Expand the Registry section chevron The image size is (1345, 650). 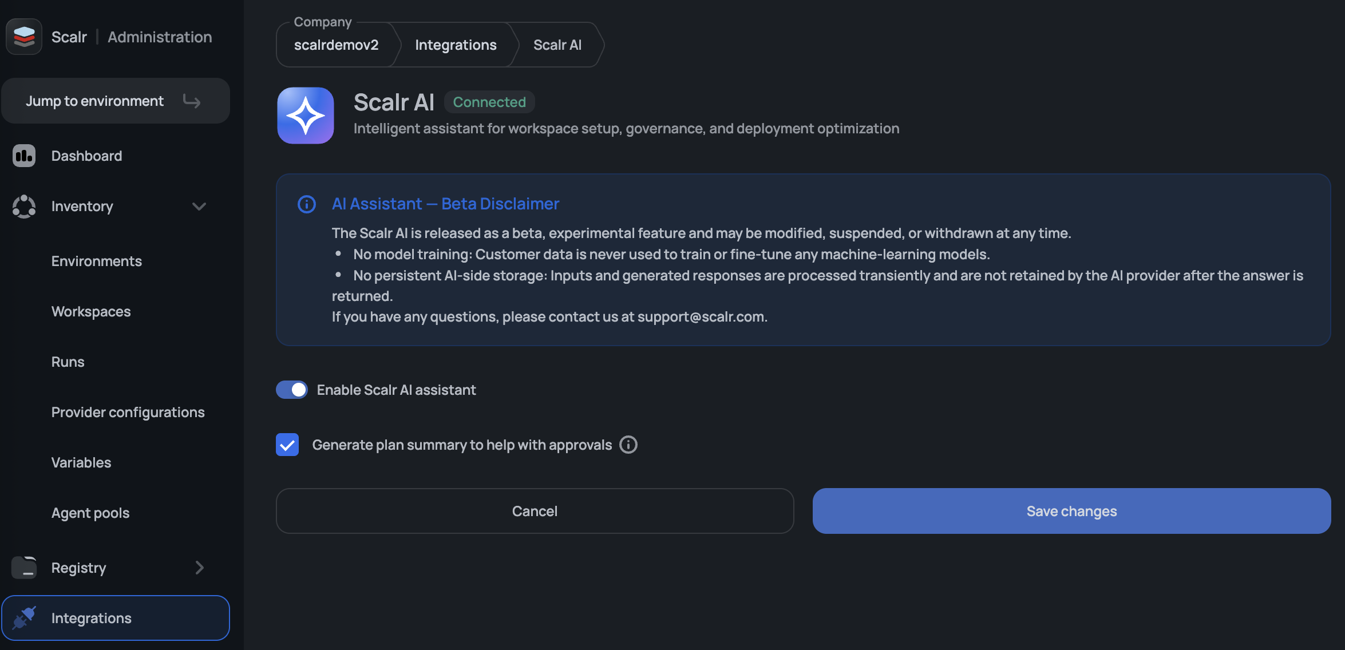pos(199,568)
